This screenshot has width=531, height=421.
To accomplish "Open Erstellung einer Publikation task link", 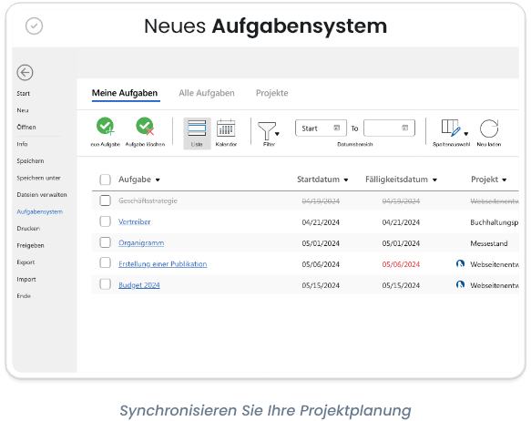I will pyautogui.click(x=162, y=264).
